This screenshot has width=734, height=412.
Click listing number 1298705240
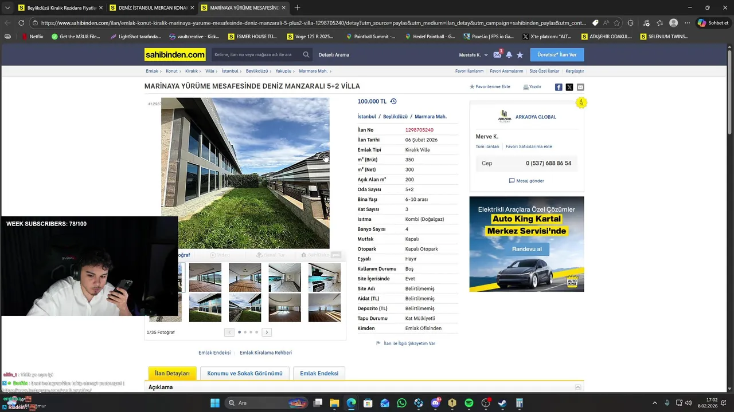(419, 130)
